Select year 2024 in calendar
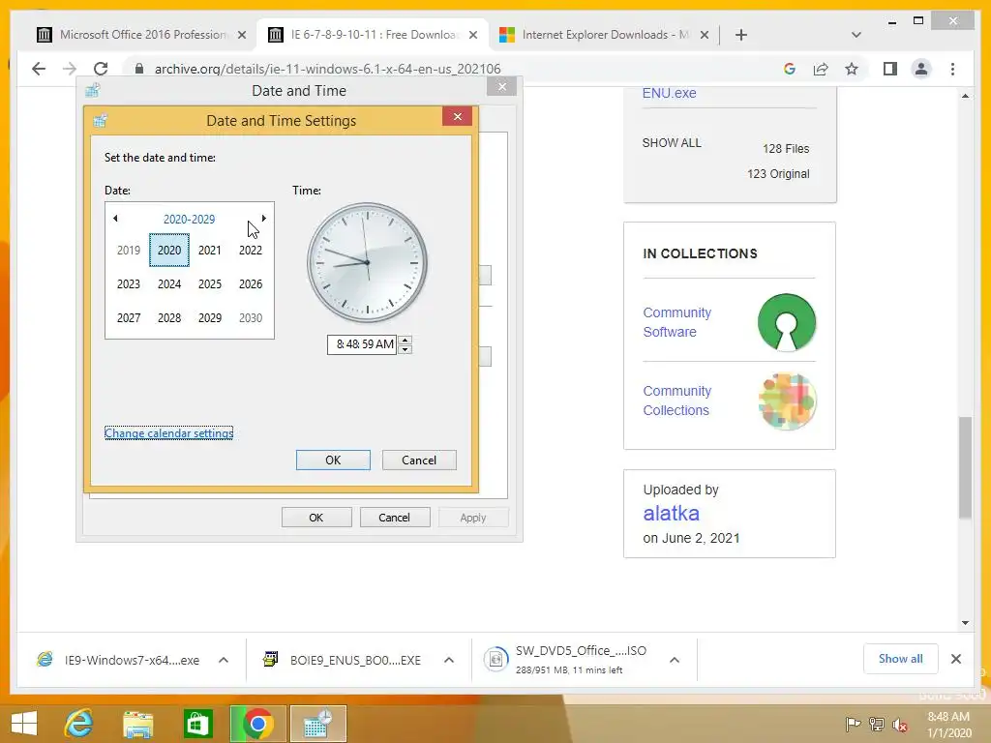 (x=169, y=284)
